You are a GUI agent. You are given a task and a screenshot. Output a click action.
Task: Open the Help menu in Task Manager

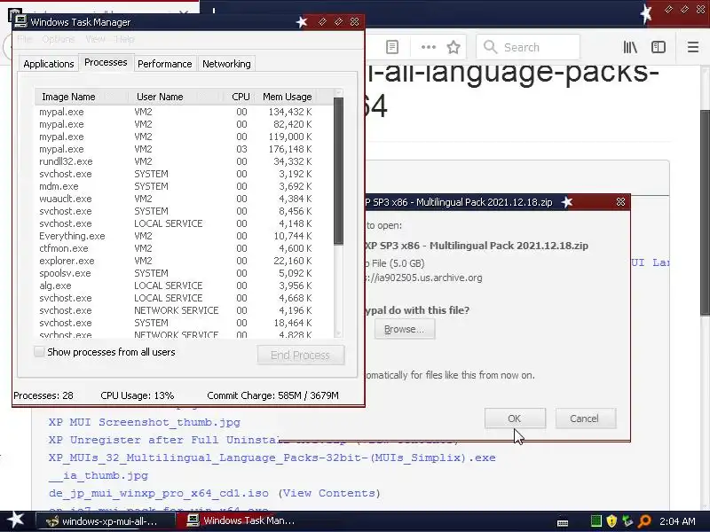tap(124, 39)
